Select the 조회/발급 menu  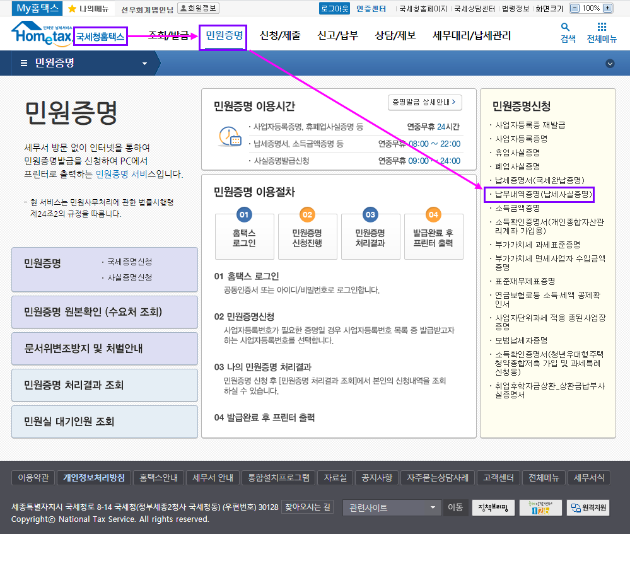point(168,35)
